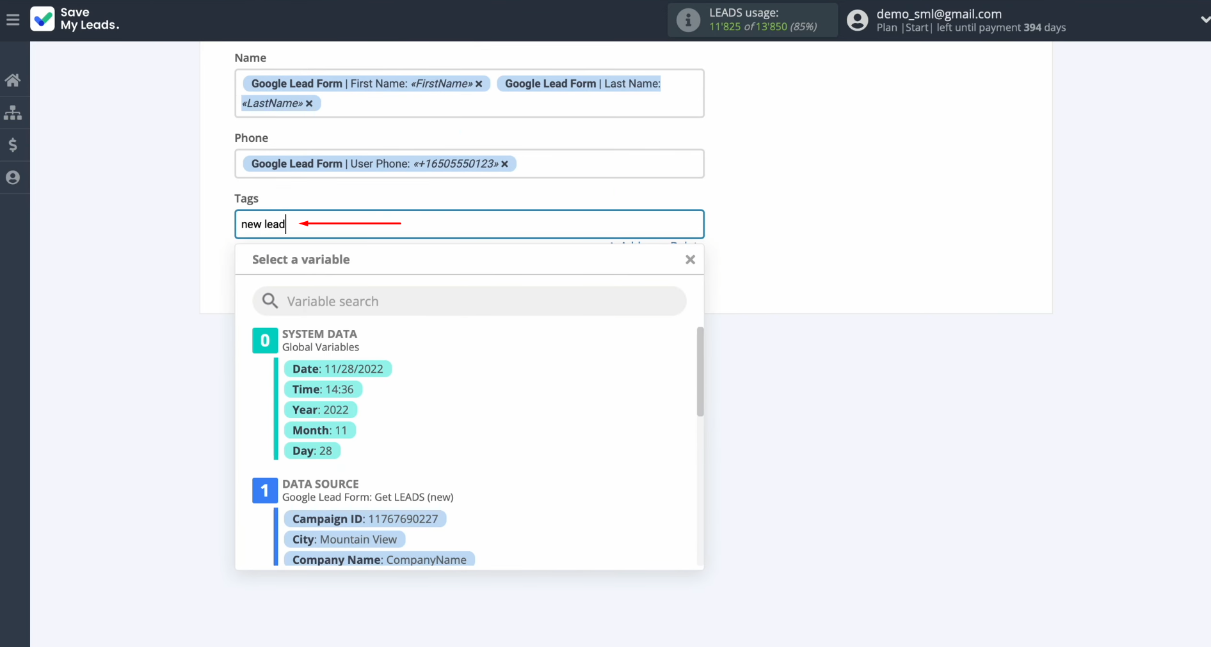Click the Data Source section badge 1
Screen dimensions: 1211x647
(x=265, y=491)
